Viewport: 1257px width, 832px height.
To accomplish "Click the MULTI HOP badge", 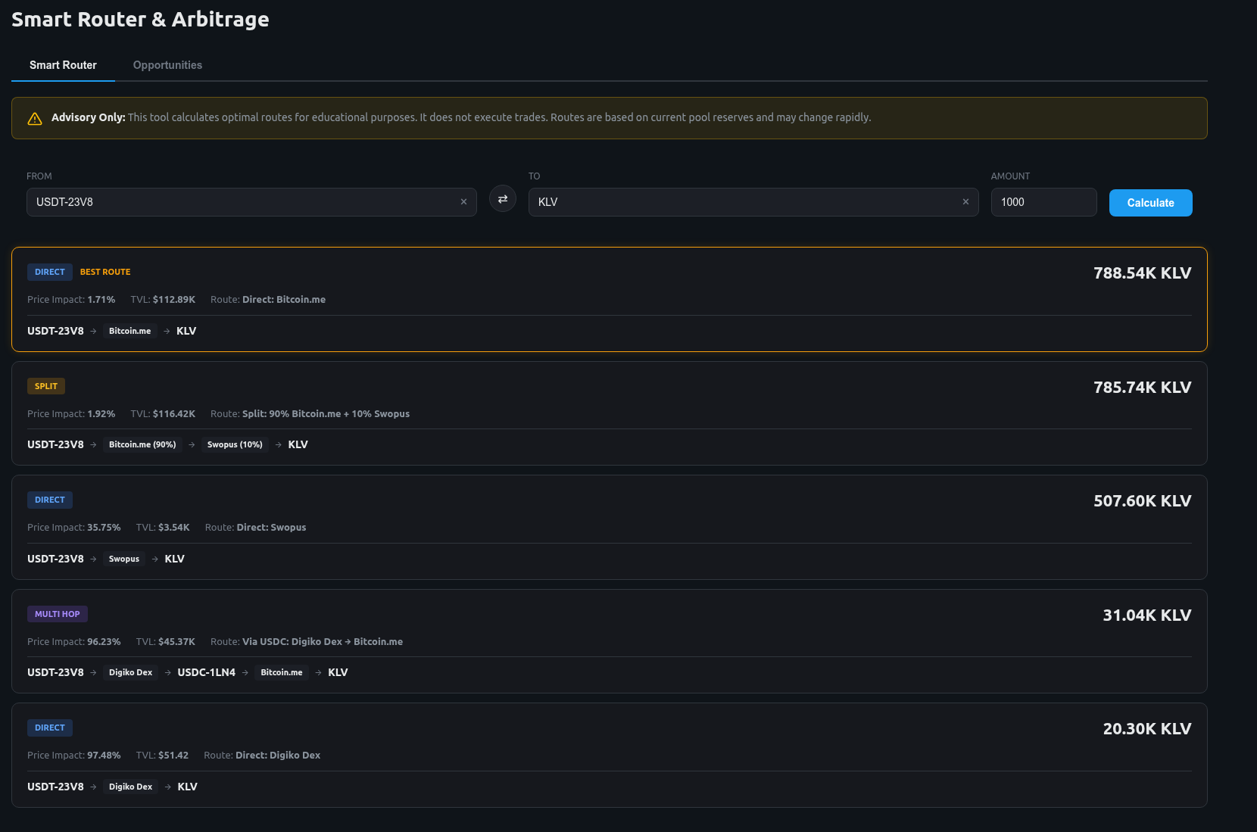I will [57, 614].
